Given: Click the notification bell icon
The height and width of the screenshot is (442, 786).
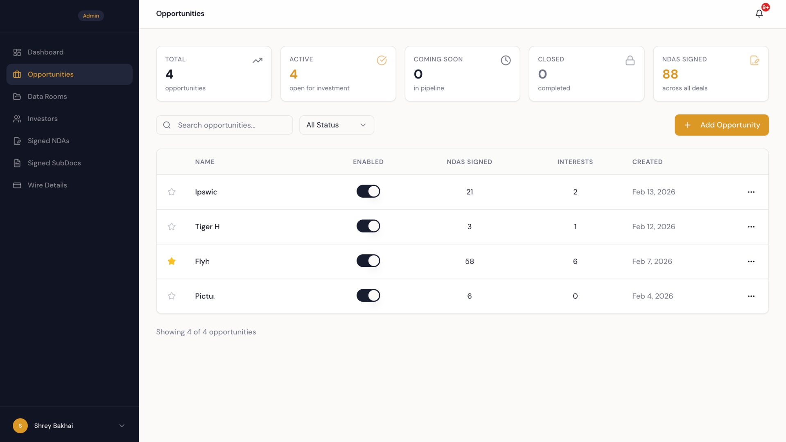Looking at the screenshot, I should point(759,13).
